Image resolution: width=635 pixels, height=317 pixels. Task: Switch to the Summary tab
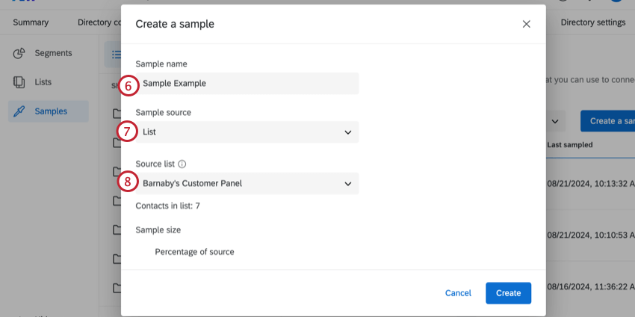point(31,22)
